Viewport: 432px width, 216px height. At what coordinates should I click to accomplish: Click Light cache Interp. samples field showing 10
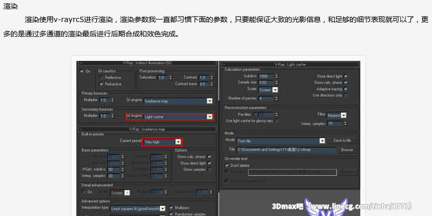coord(334,123)
